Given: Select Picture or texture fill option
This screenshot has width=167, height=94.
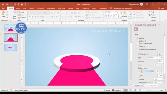Looking at the screenshot, I should [138, 44].
